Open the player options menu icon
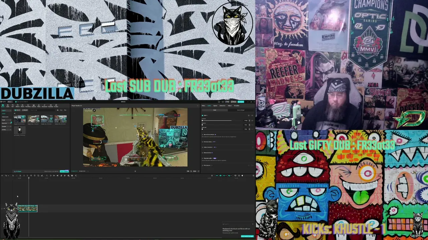Image resolution: width=428 pixels, height=240 pixels. [x=198, y=106]
